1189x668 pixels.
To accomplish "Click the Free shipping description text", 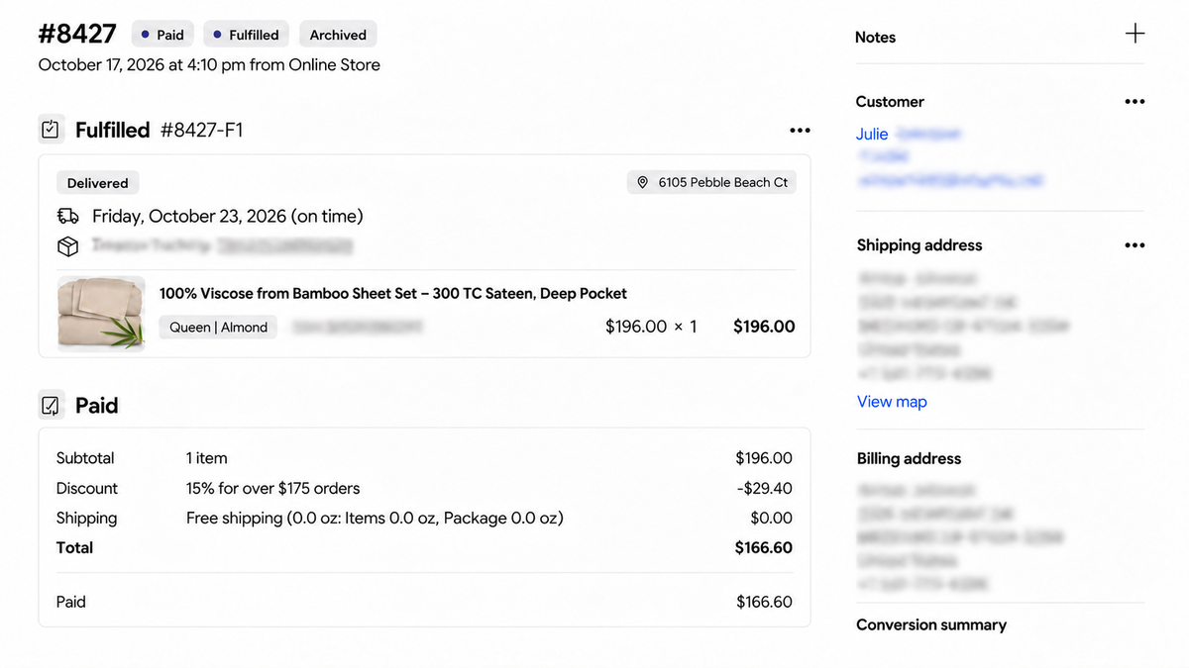I will (x=375, y=518).
